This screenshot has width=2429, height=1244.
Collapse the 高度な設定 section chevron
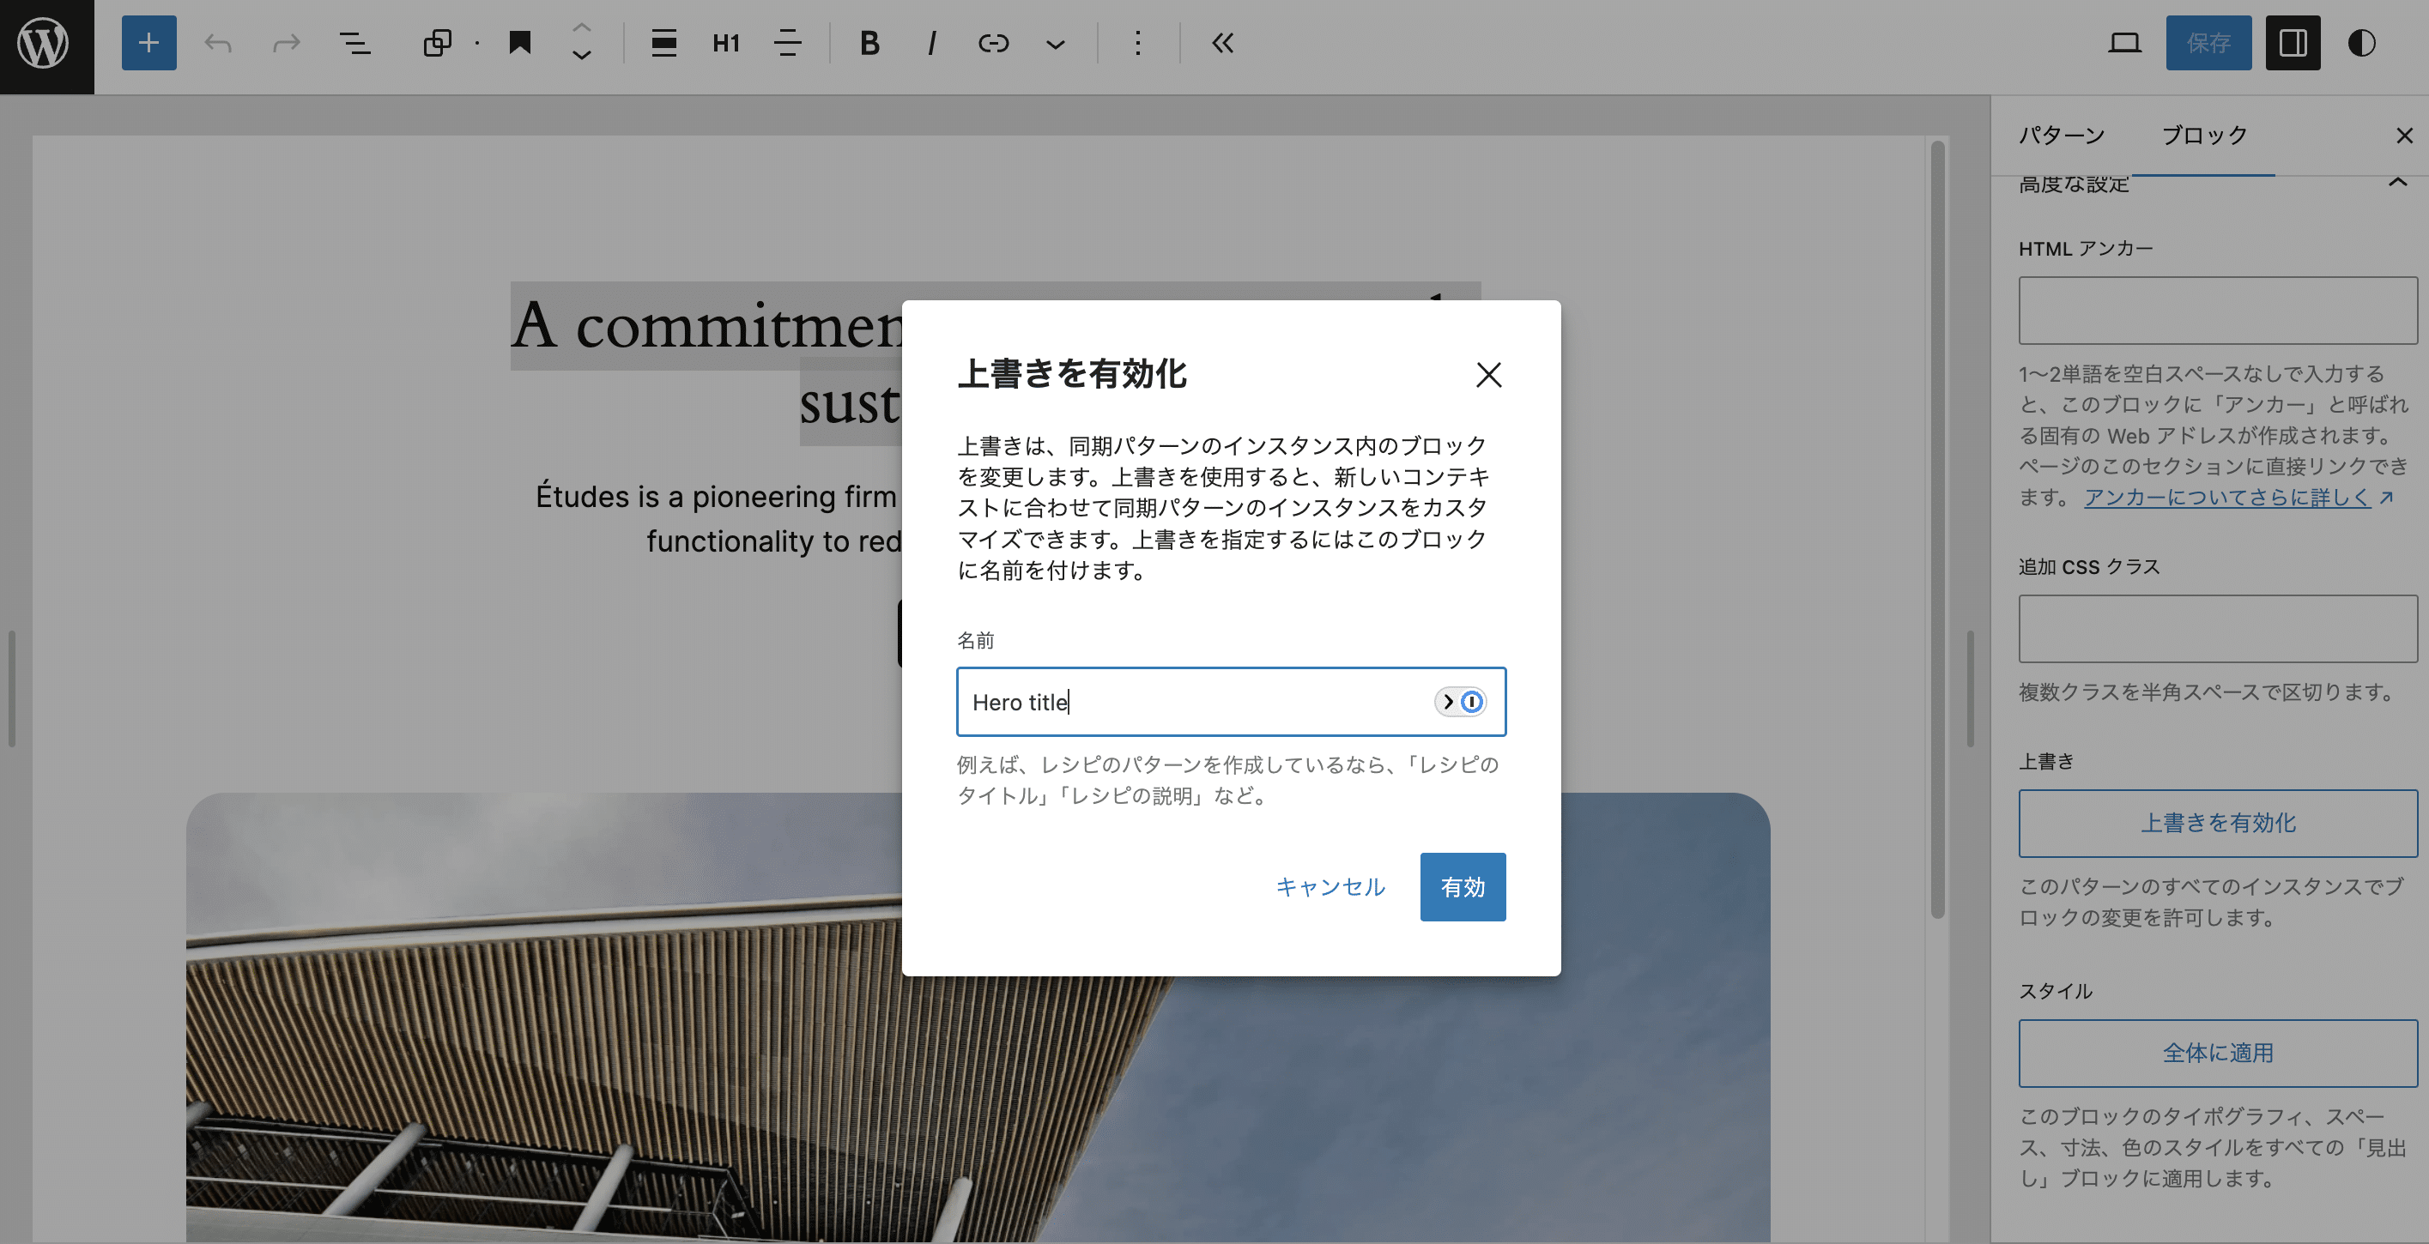point(2397,182)
